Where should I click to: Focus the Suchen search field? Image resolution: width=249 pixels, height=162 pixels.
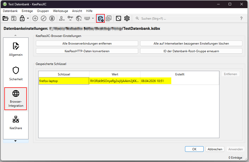tap(189, 18)
